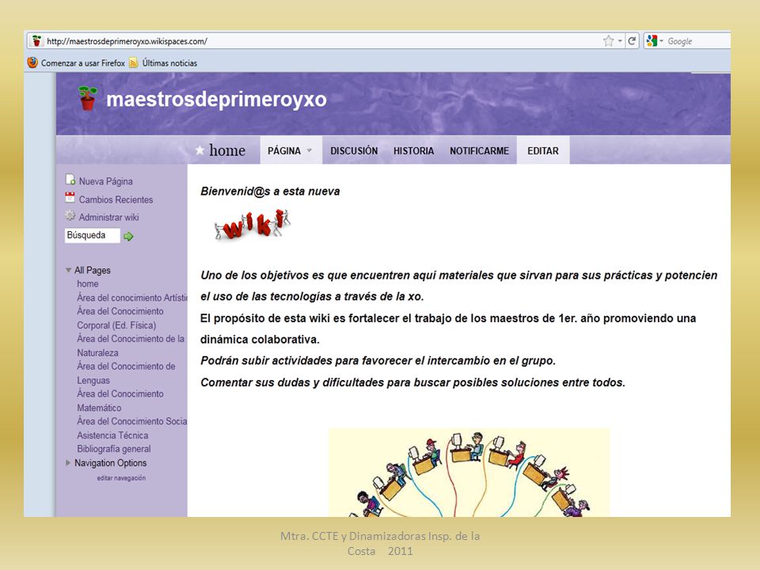This screenshot has width=760, height=570.
Task: Open Administrar wiki
Action: tap(108, 217)
